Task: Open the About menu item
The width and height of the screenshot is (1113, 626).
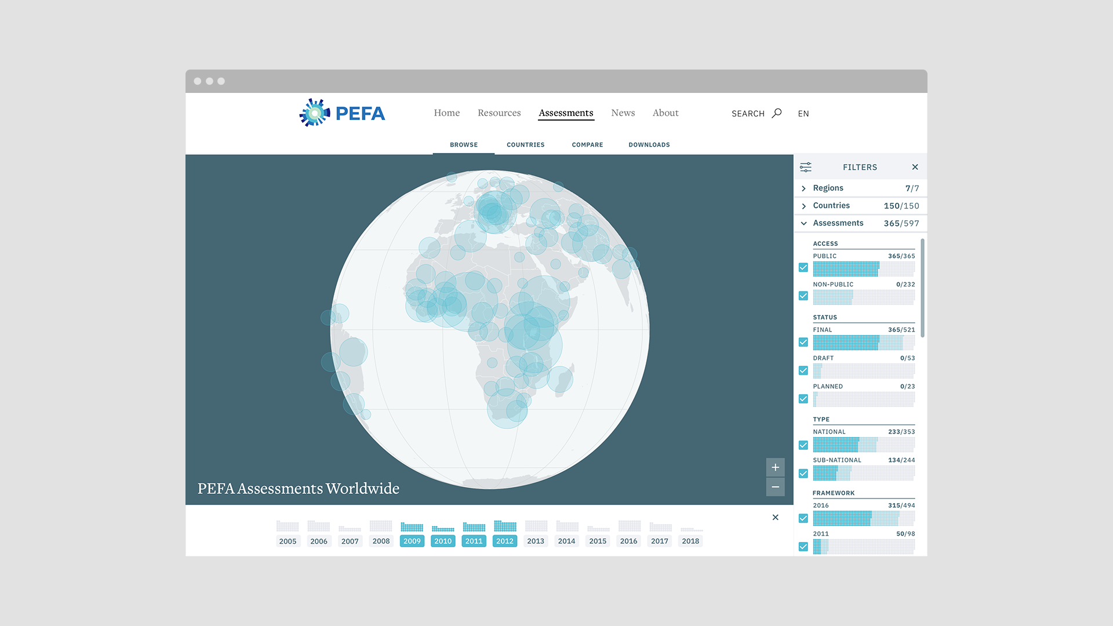Action: tap(665, 113)
